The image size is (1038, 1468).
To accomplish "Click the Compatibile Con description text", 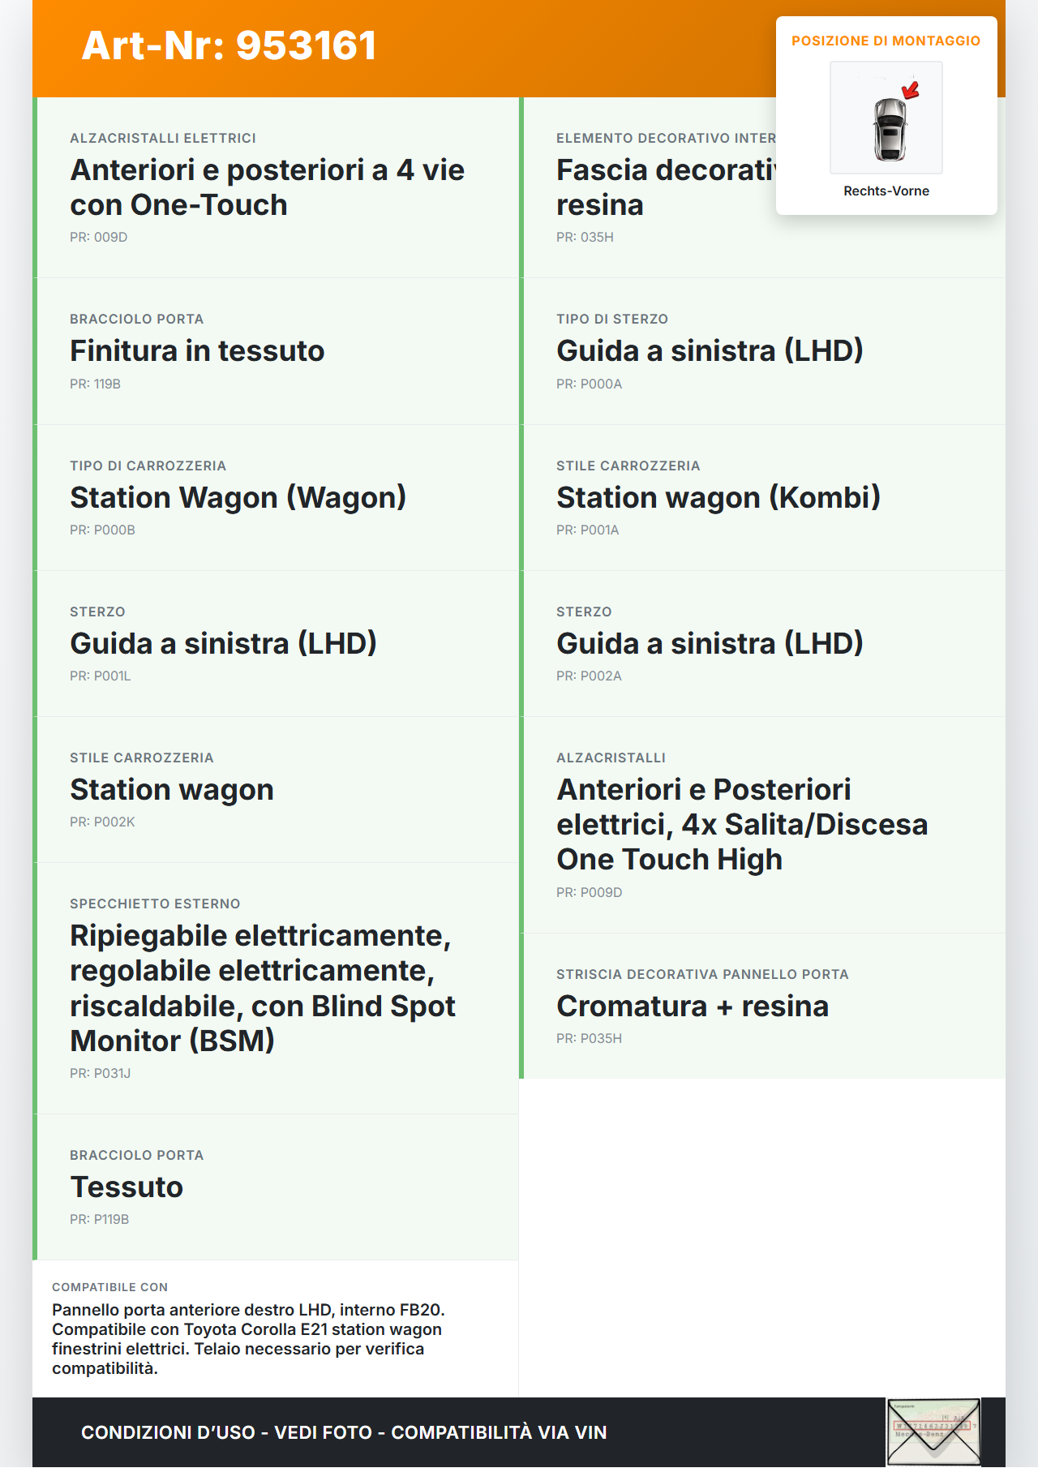I will 248,1338.
